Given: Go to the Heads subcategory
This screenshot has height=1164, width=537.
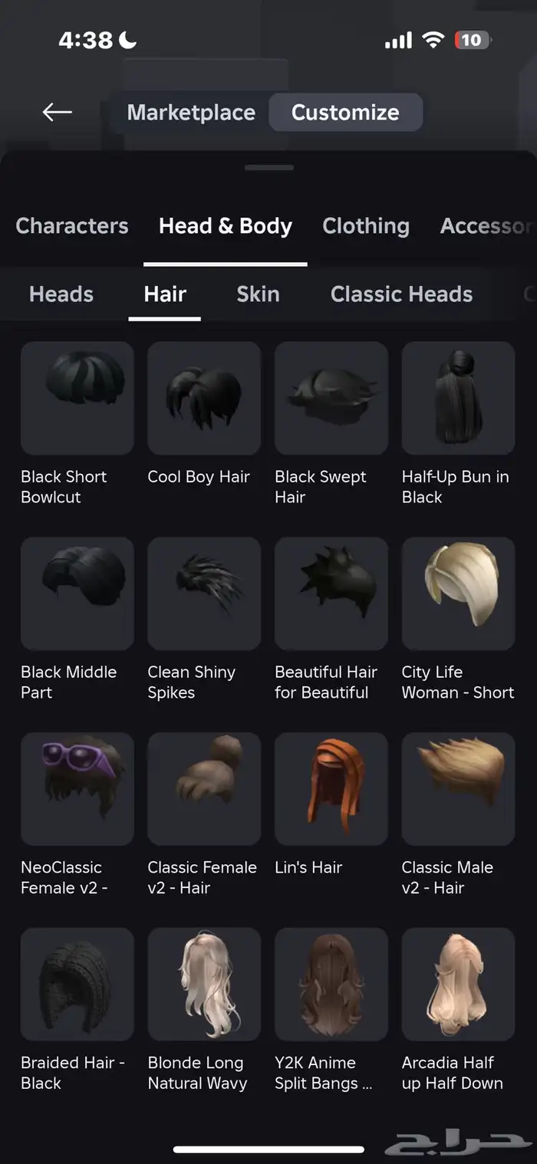Looking at the screenshot, I should [61, 294].
